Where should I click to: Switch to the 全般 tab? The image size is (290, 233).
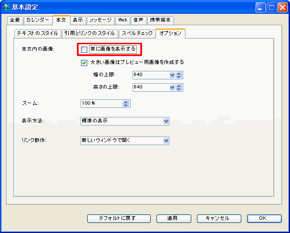[15, 20]
